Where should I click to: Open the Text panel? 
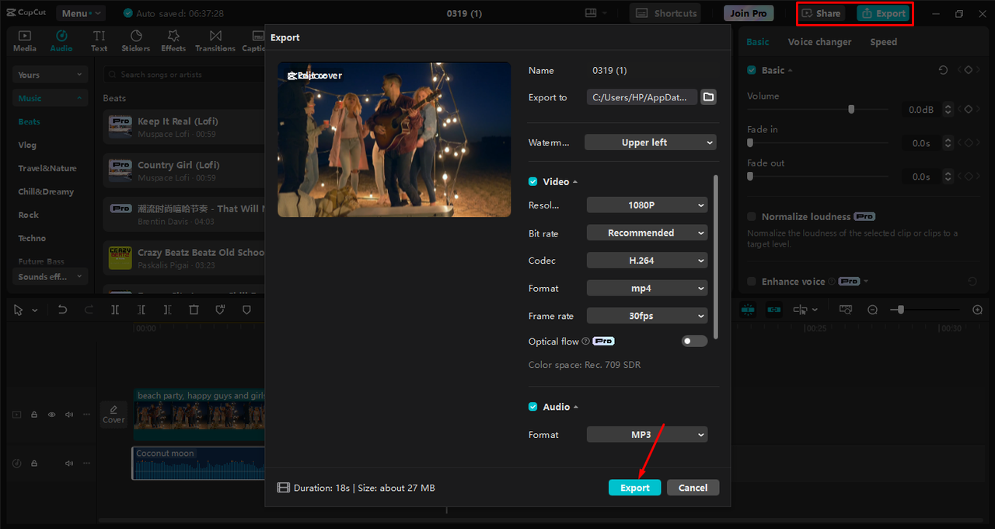coord(99,41)
